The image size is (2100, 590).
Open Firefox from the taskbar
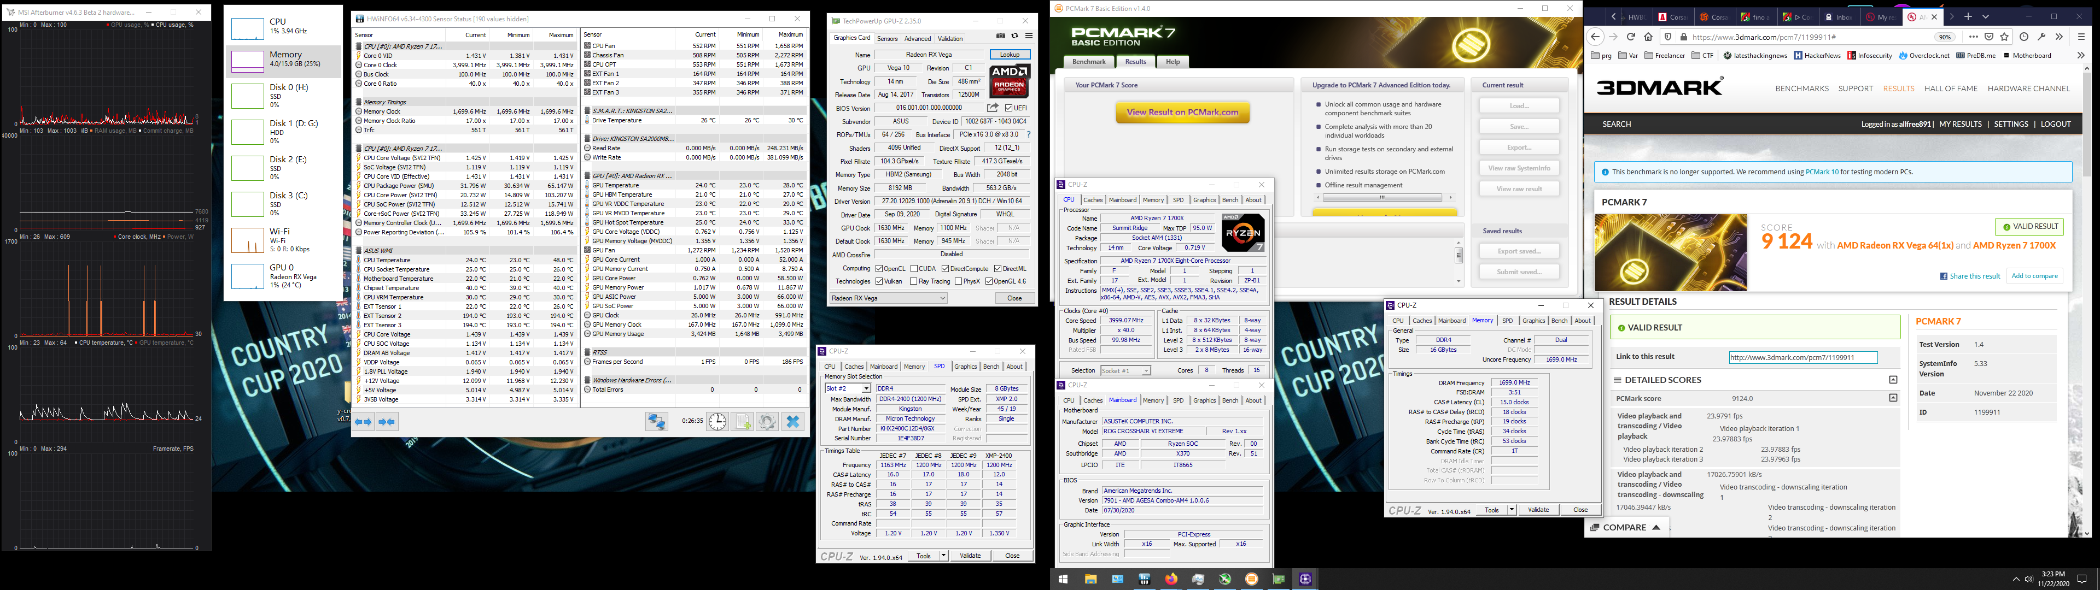[1171, 580]
